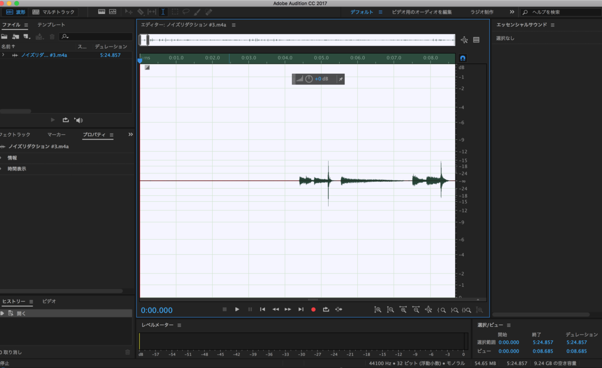The height and width of the screenshot is (368, 602).
Task: Sort files by 名前 column
Action: [8, 47]
